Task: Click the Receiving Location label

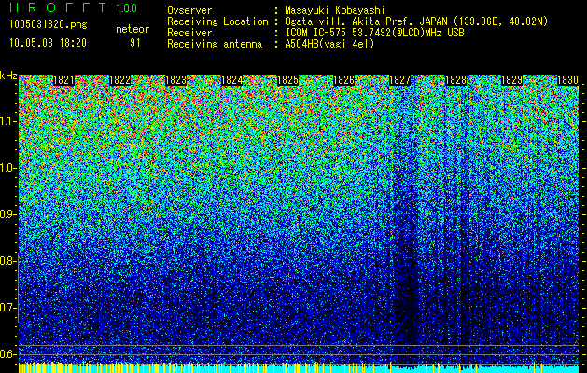Action: coord(217,21)
